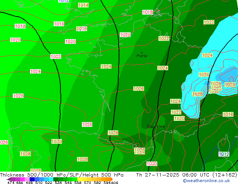Click the legend value 606
This screenshot has width=238, height=184.
(114, 182)
